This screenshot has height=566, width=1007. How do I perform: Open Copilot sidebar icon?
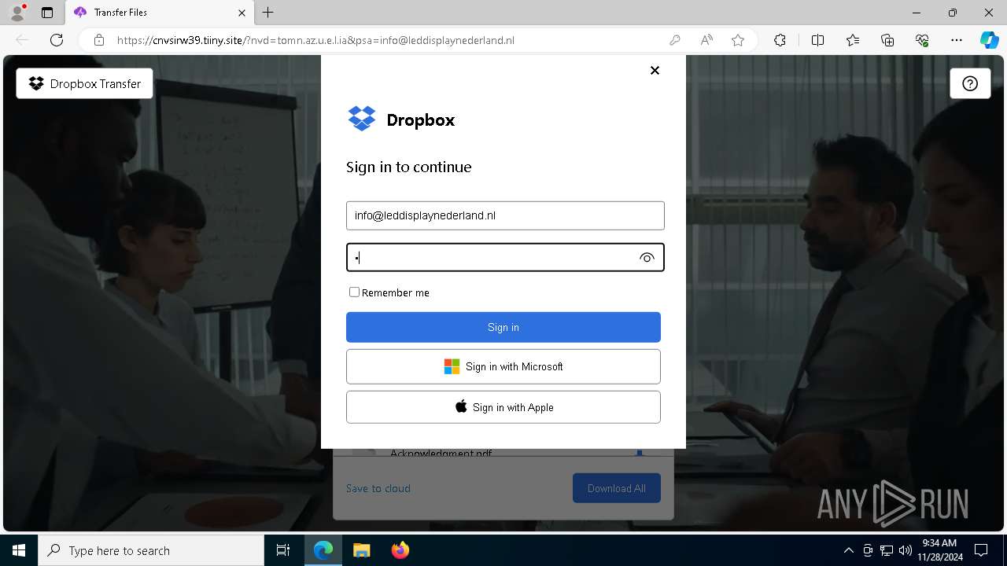point(989,40)
